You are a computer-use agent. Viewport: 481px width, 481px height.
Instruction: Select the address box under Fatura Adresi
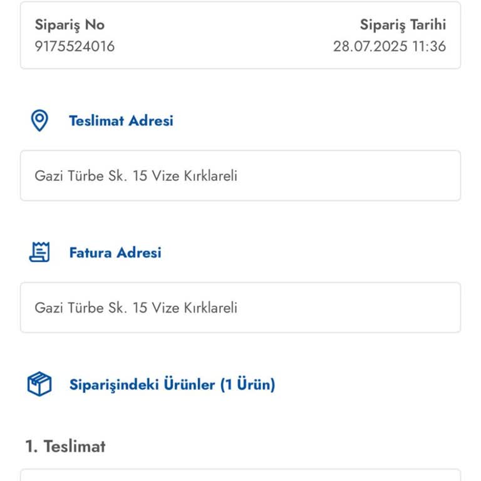pyautogui.click(x=240, y=308)
